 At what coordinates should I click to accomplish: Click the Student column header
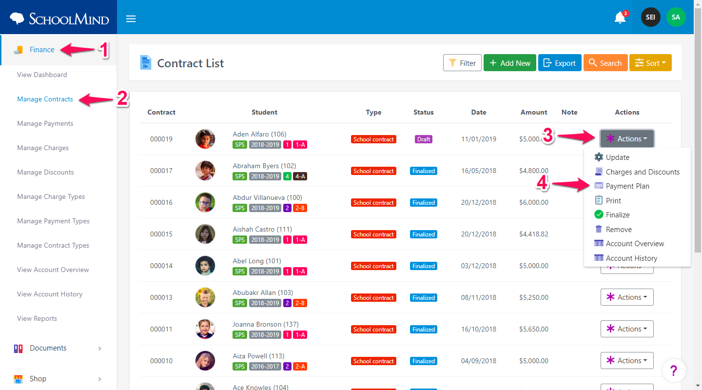(265, 112)
